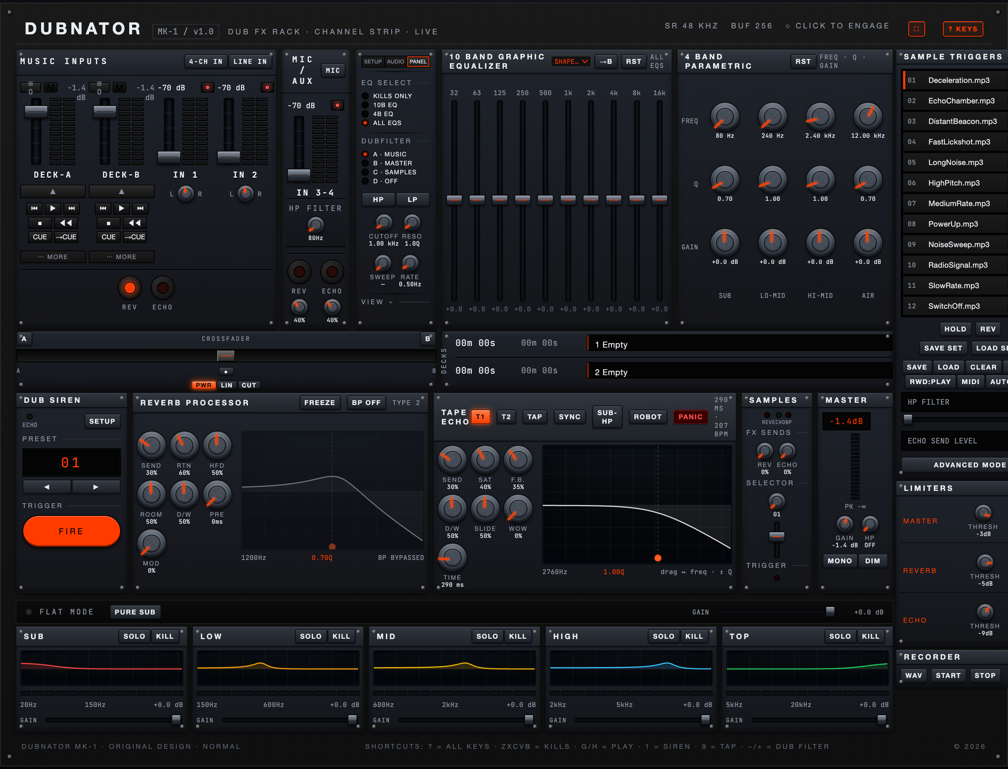The width and height of the screenshot is (1008, 769).
Task: Toggle reverb FREEZE
Action: point(320,402)
